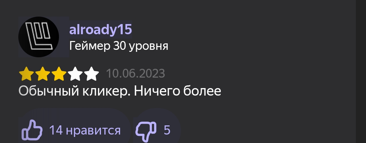Click the dislike count number 5
Viewport: 366px width, 143px height.
click(167, 130)
